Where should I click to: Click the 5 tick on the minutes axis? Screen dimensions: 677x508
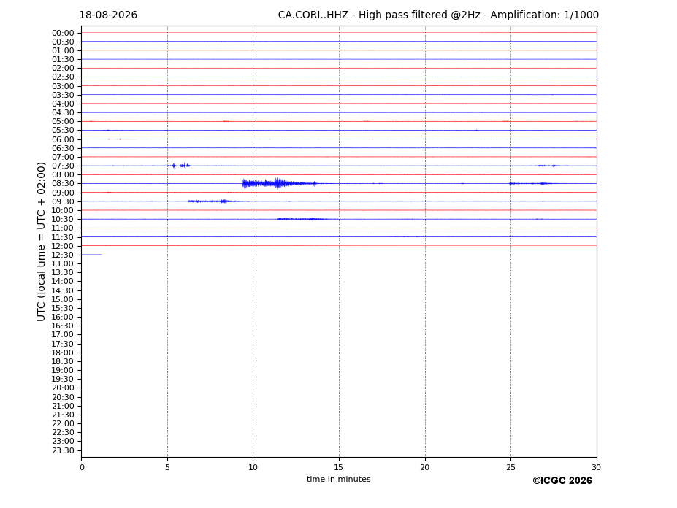click(167, 467)
